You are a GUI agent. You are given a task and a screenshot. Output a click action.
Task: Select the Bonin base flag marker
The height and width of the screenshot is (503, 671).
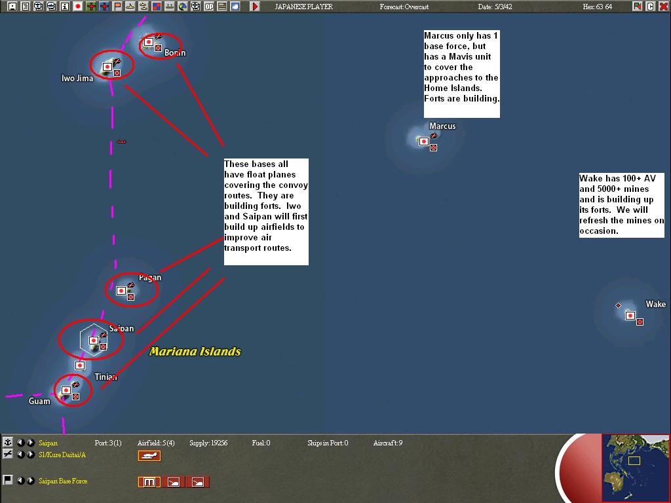point(149,42)
